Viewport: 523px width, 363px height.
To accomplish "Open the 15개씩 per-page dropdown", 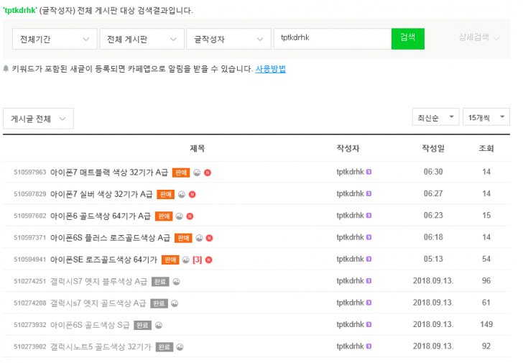I will (x=486, y=117).
